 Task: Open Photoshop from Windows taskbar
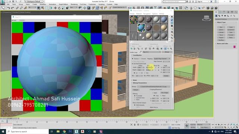click(70, 131)
